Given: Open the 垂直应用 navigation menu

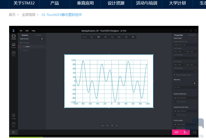Looking at the screenshot, I should point(85,3).
